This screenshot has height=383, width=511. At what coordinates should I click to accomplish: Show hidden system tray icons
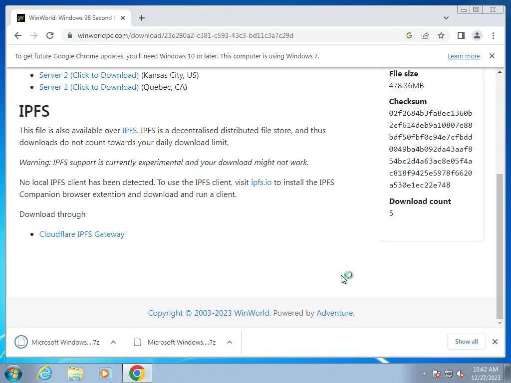point(424,374)
